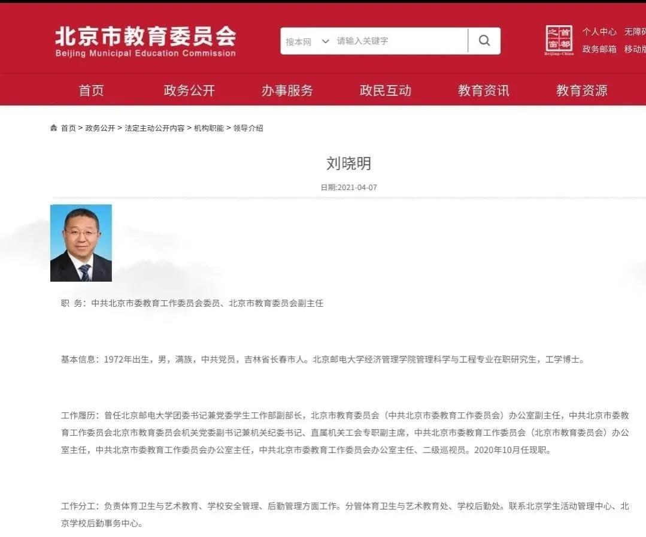Click the 北京市教育委员会 site logo

coord(145,41)
